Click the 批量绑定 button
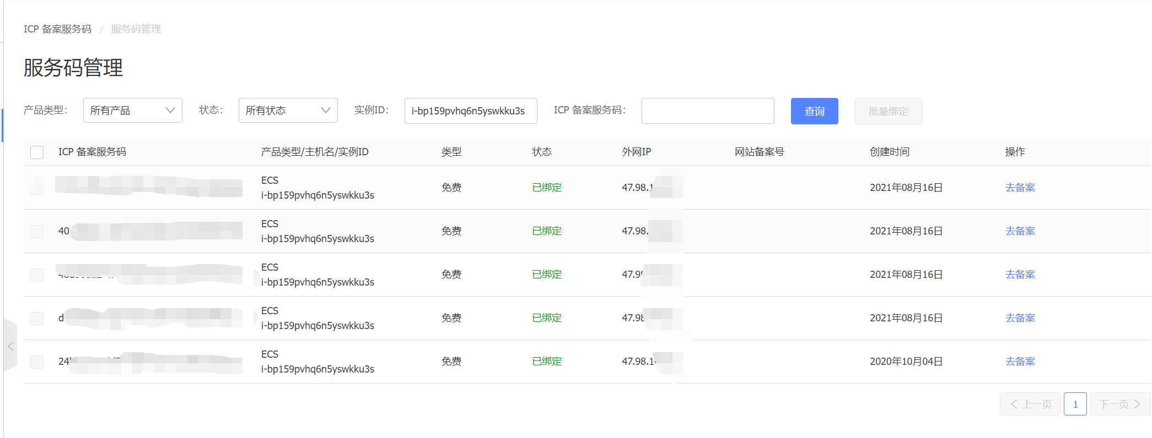Viewport: 1152px width, 438px height. coord(888,111)
